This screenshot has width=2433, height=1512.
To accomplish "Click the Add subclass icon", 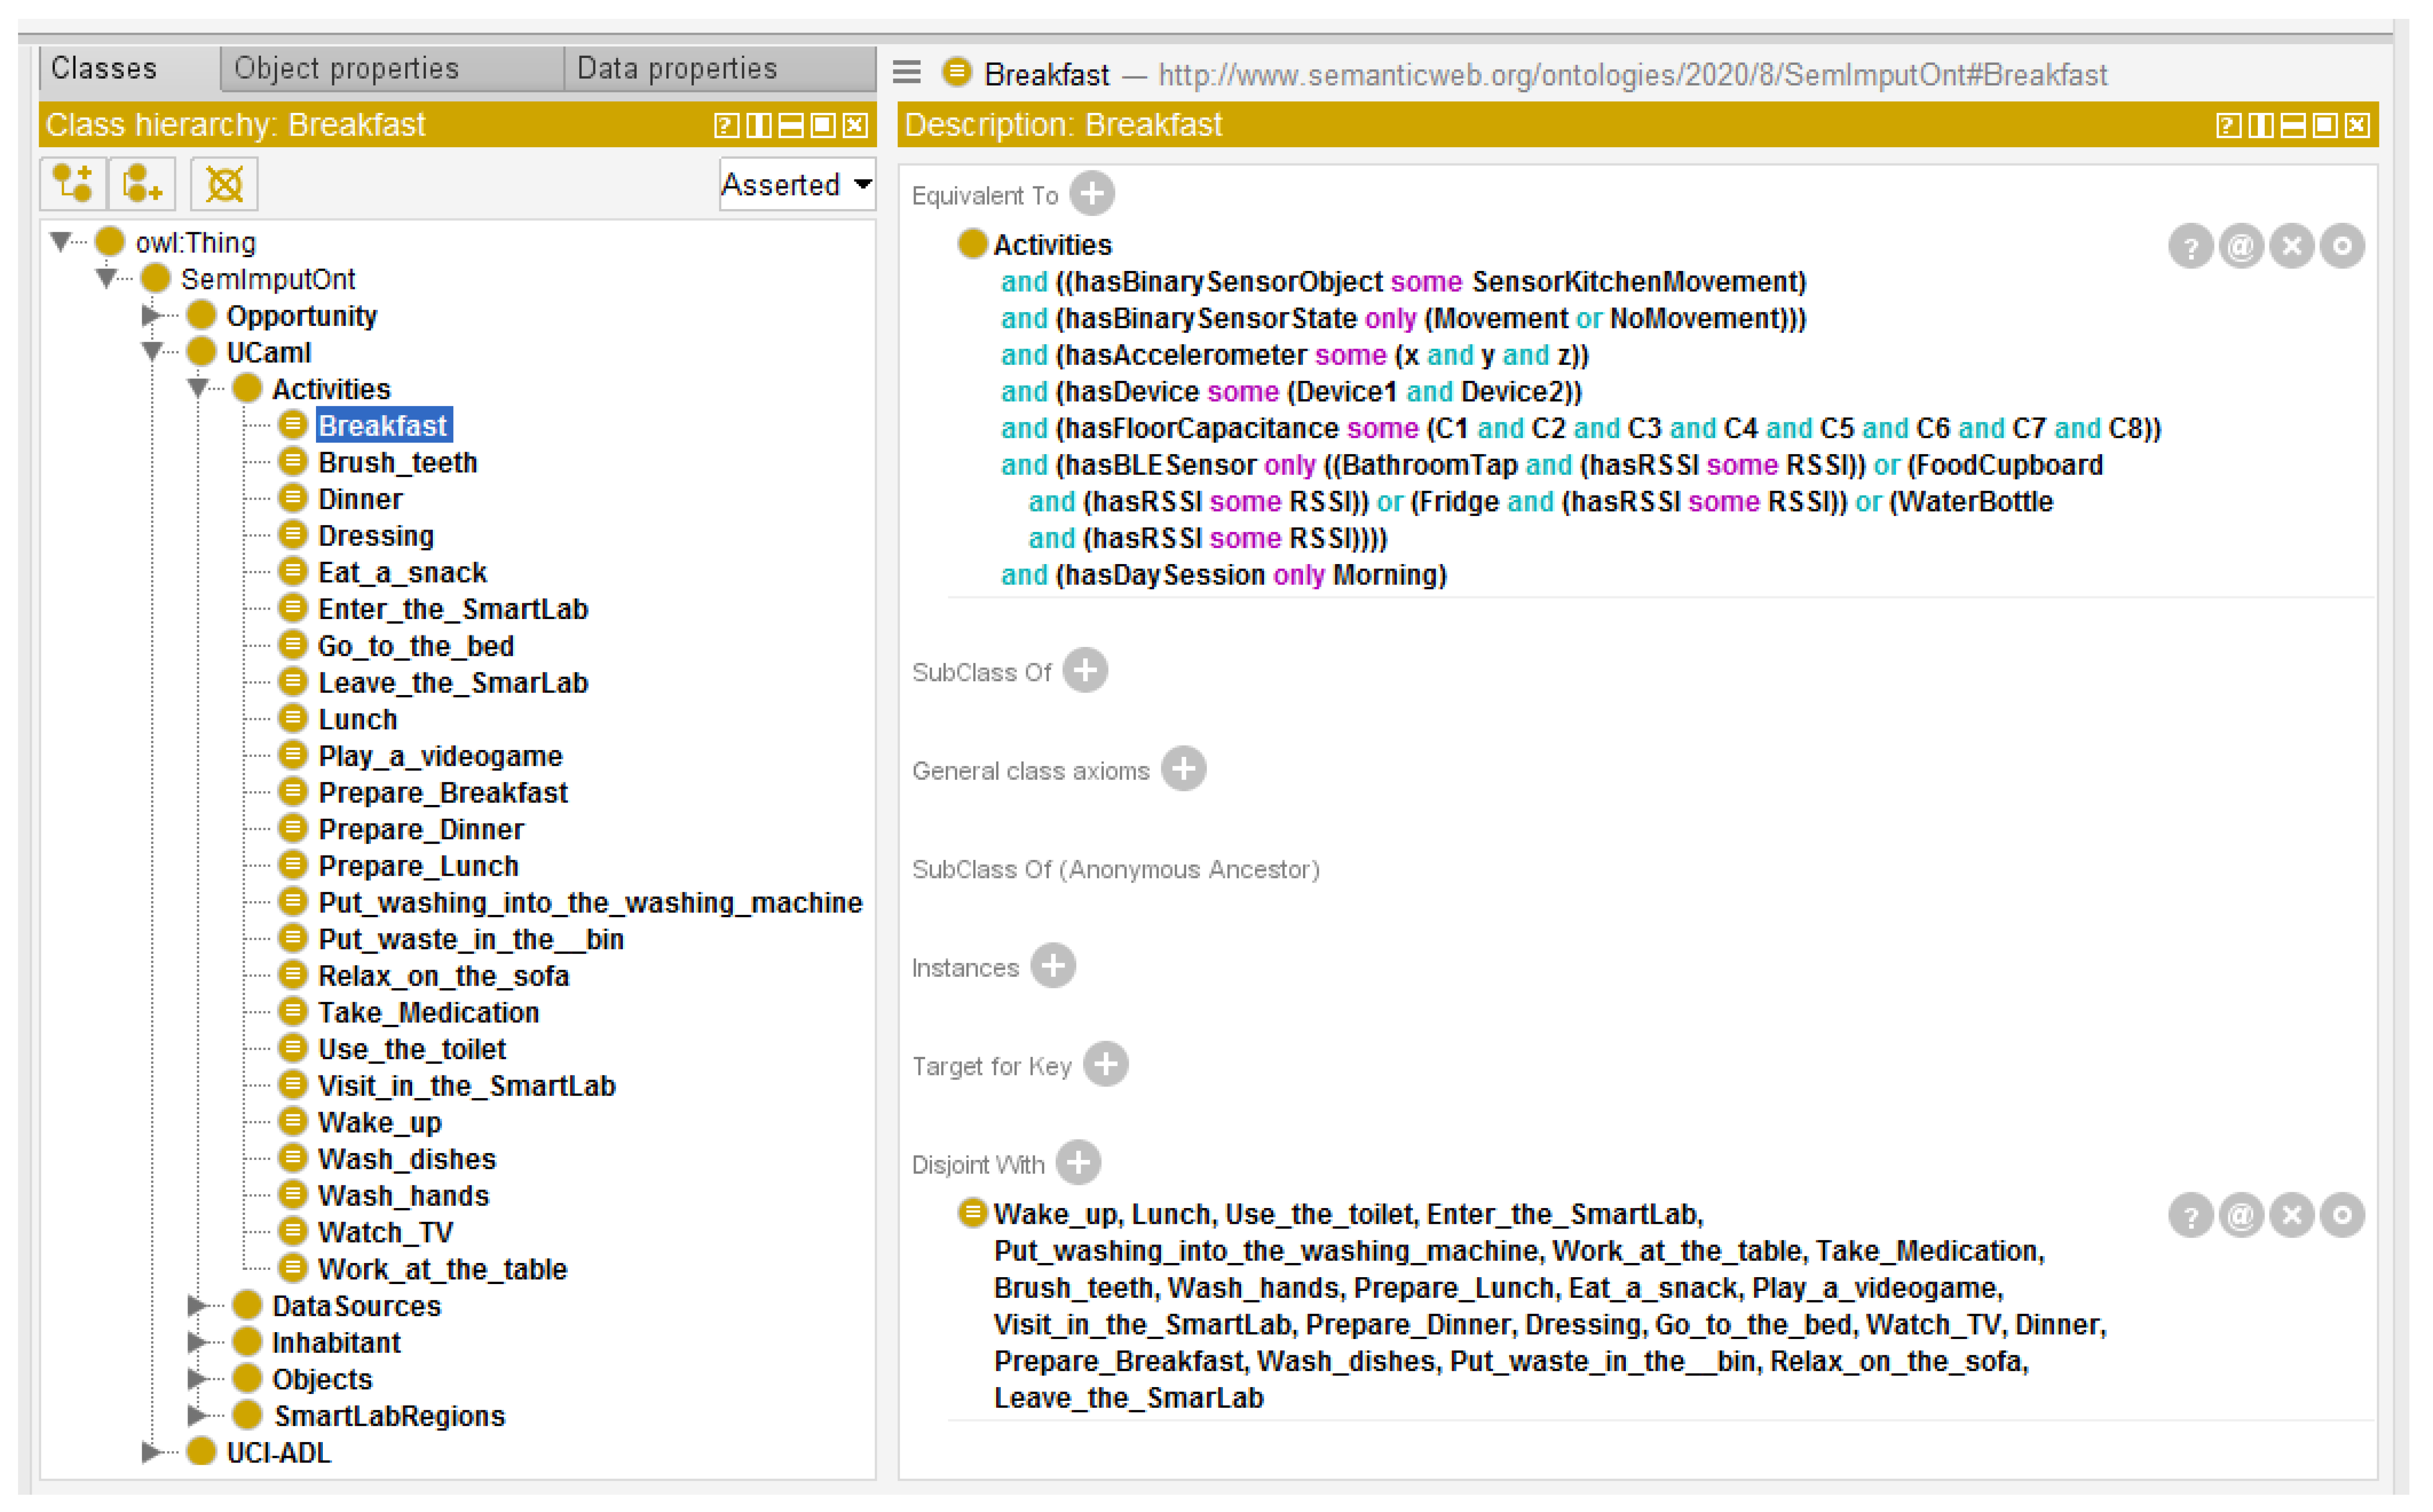I will tap(72, 184).
